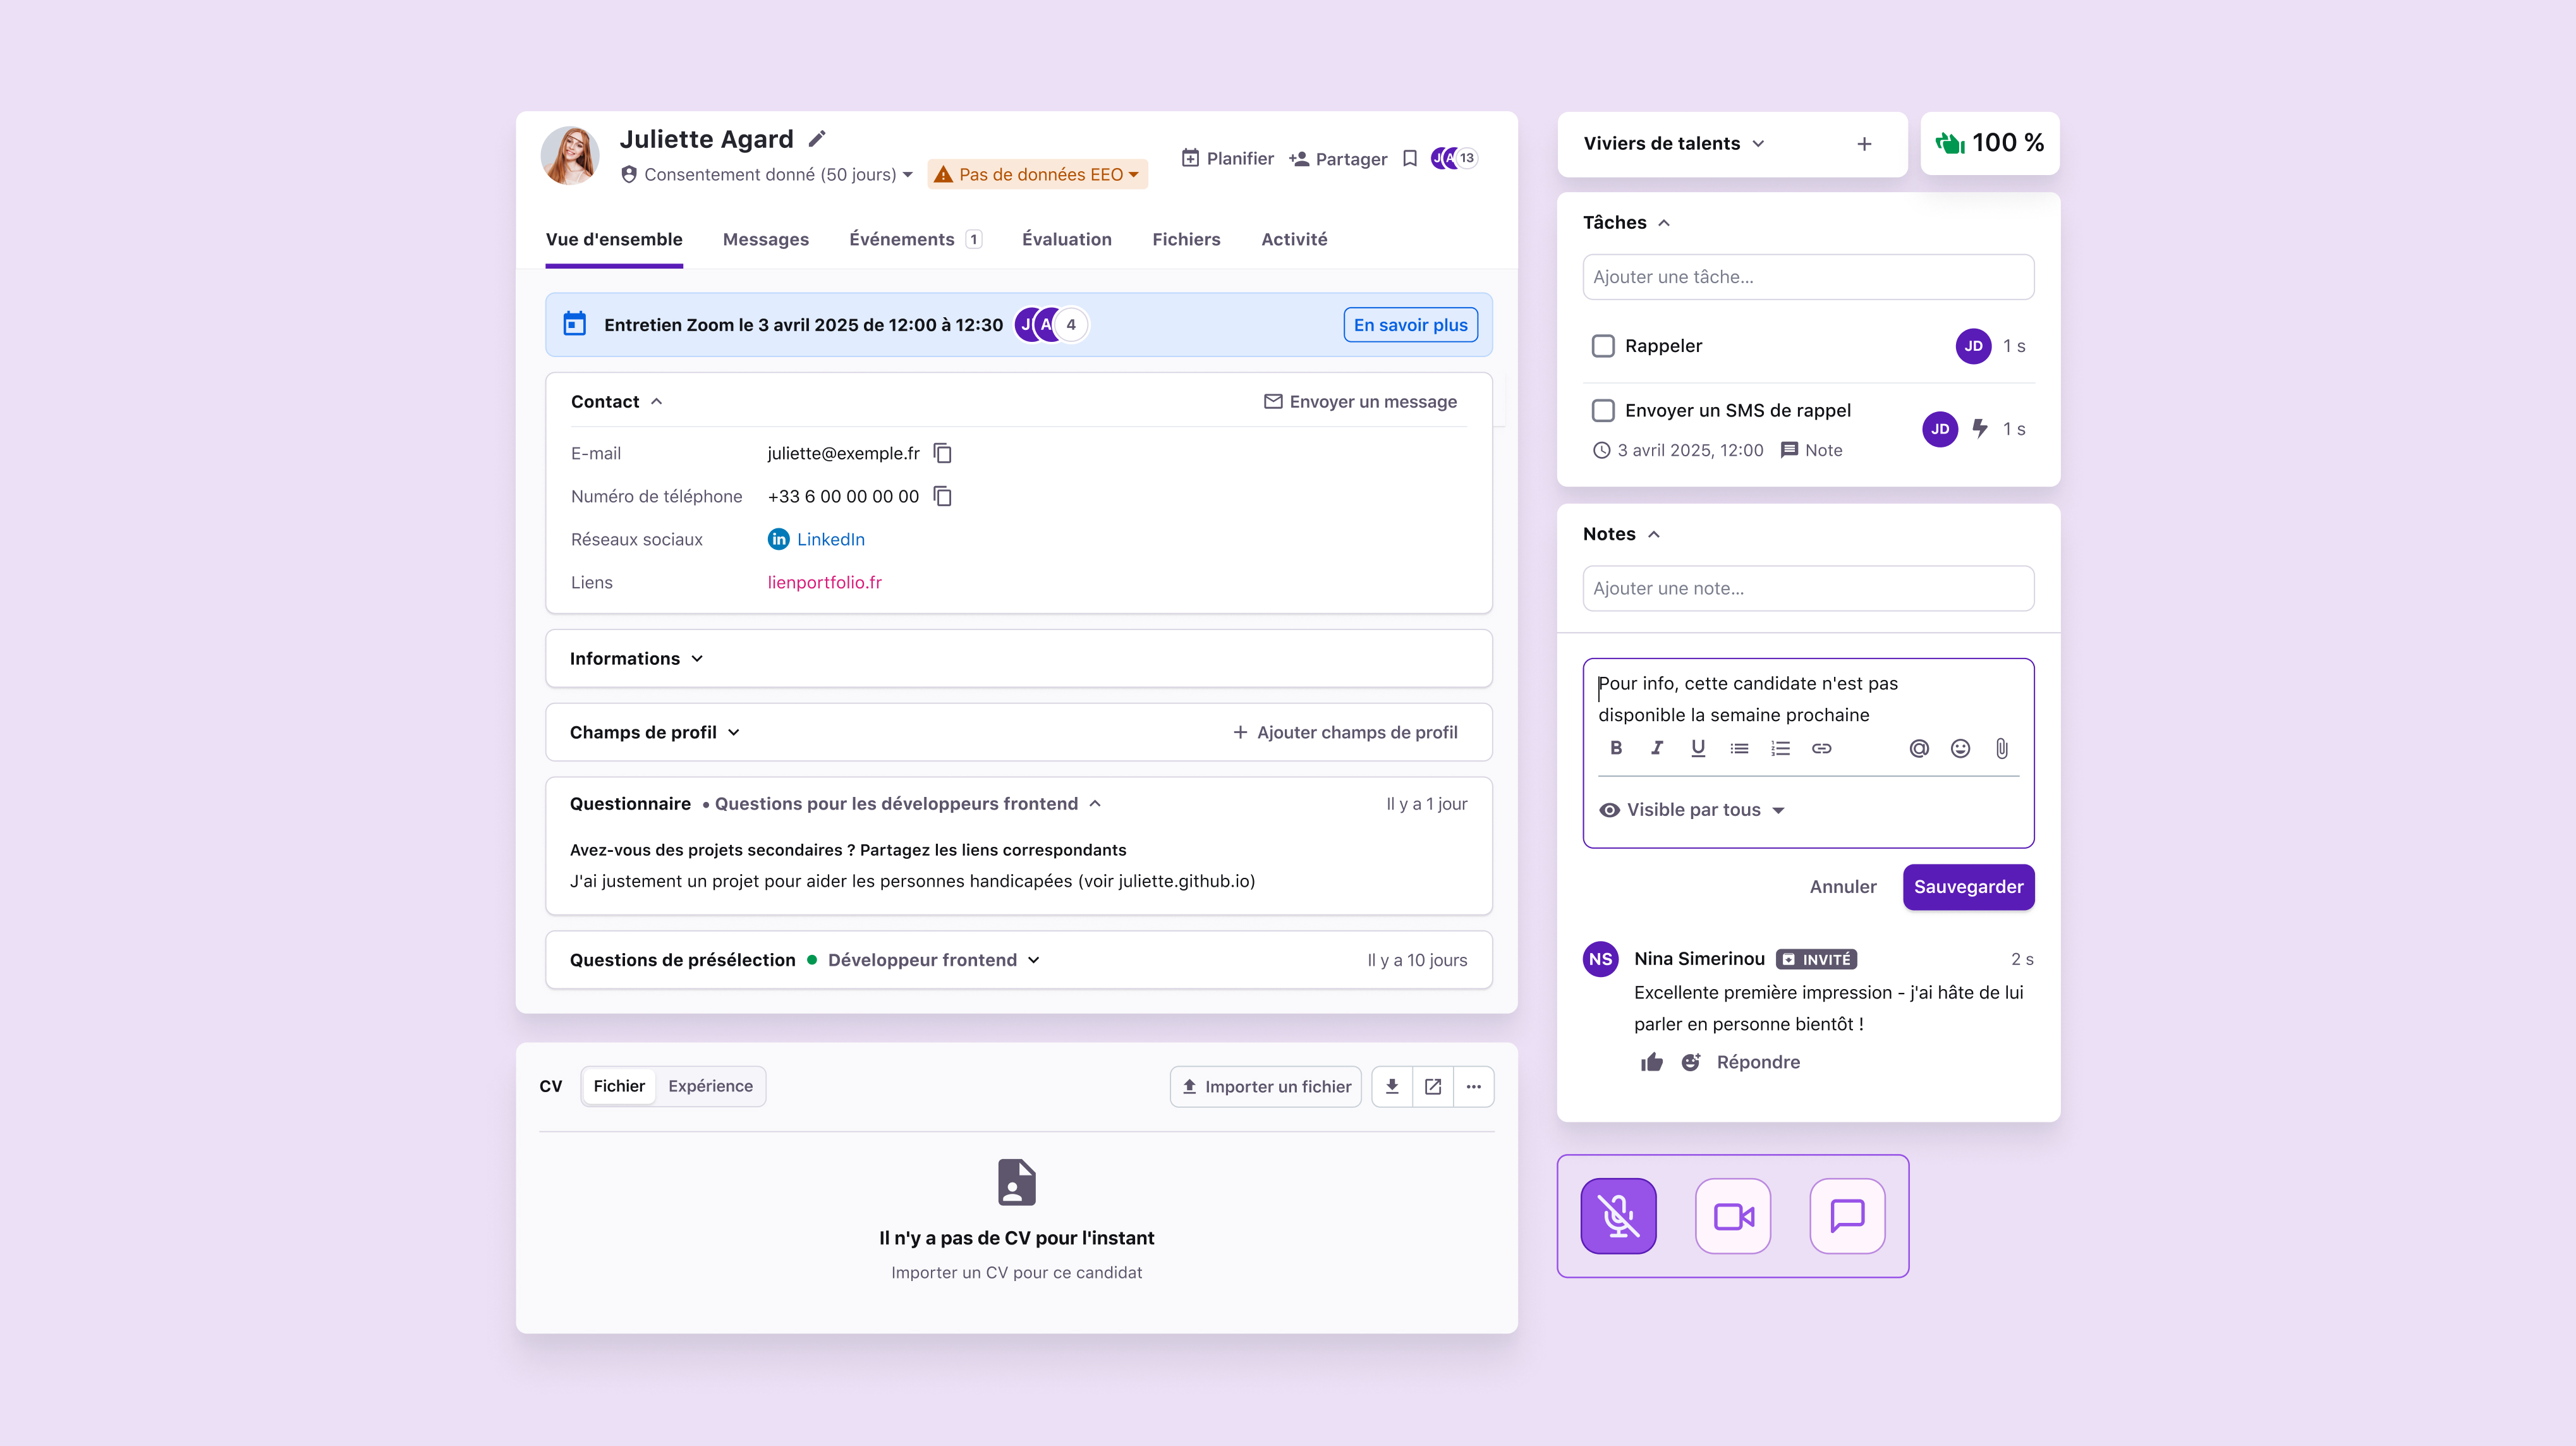Collapse the Questionnaire section
2576x1446 pixels.
click(x=1095, y=804)
